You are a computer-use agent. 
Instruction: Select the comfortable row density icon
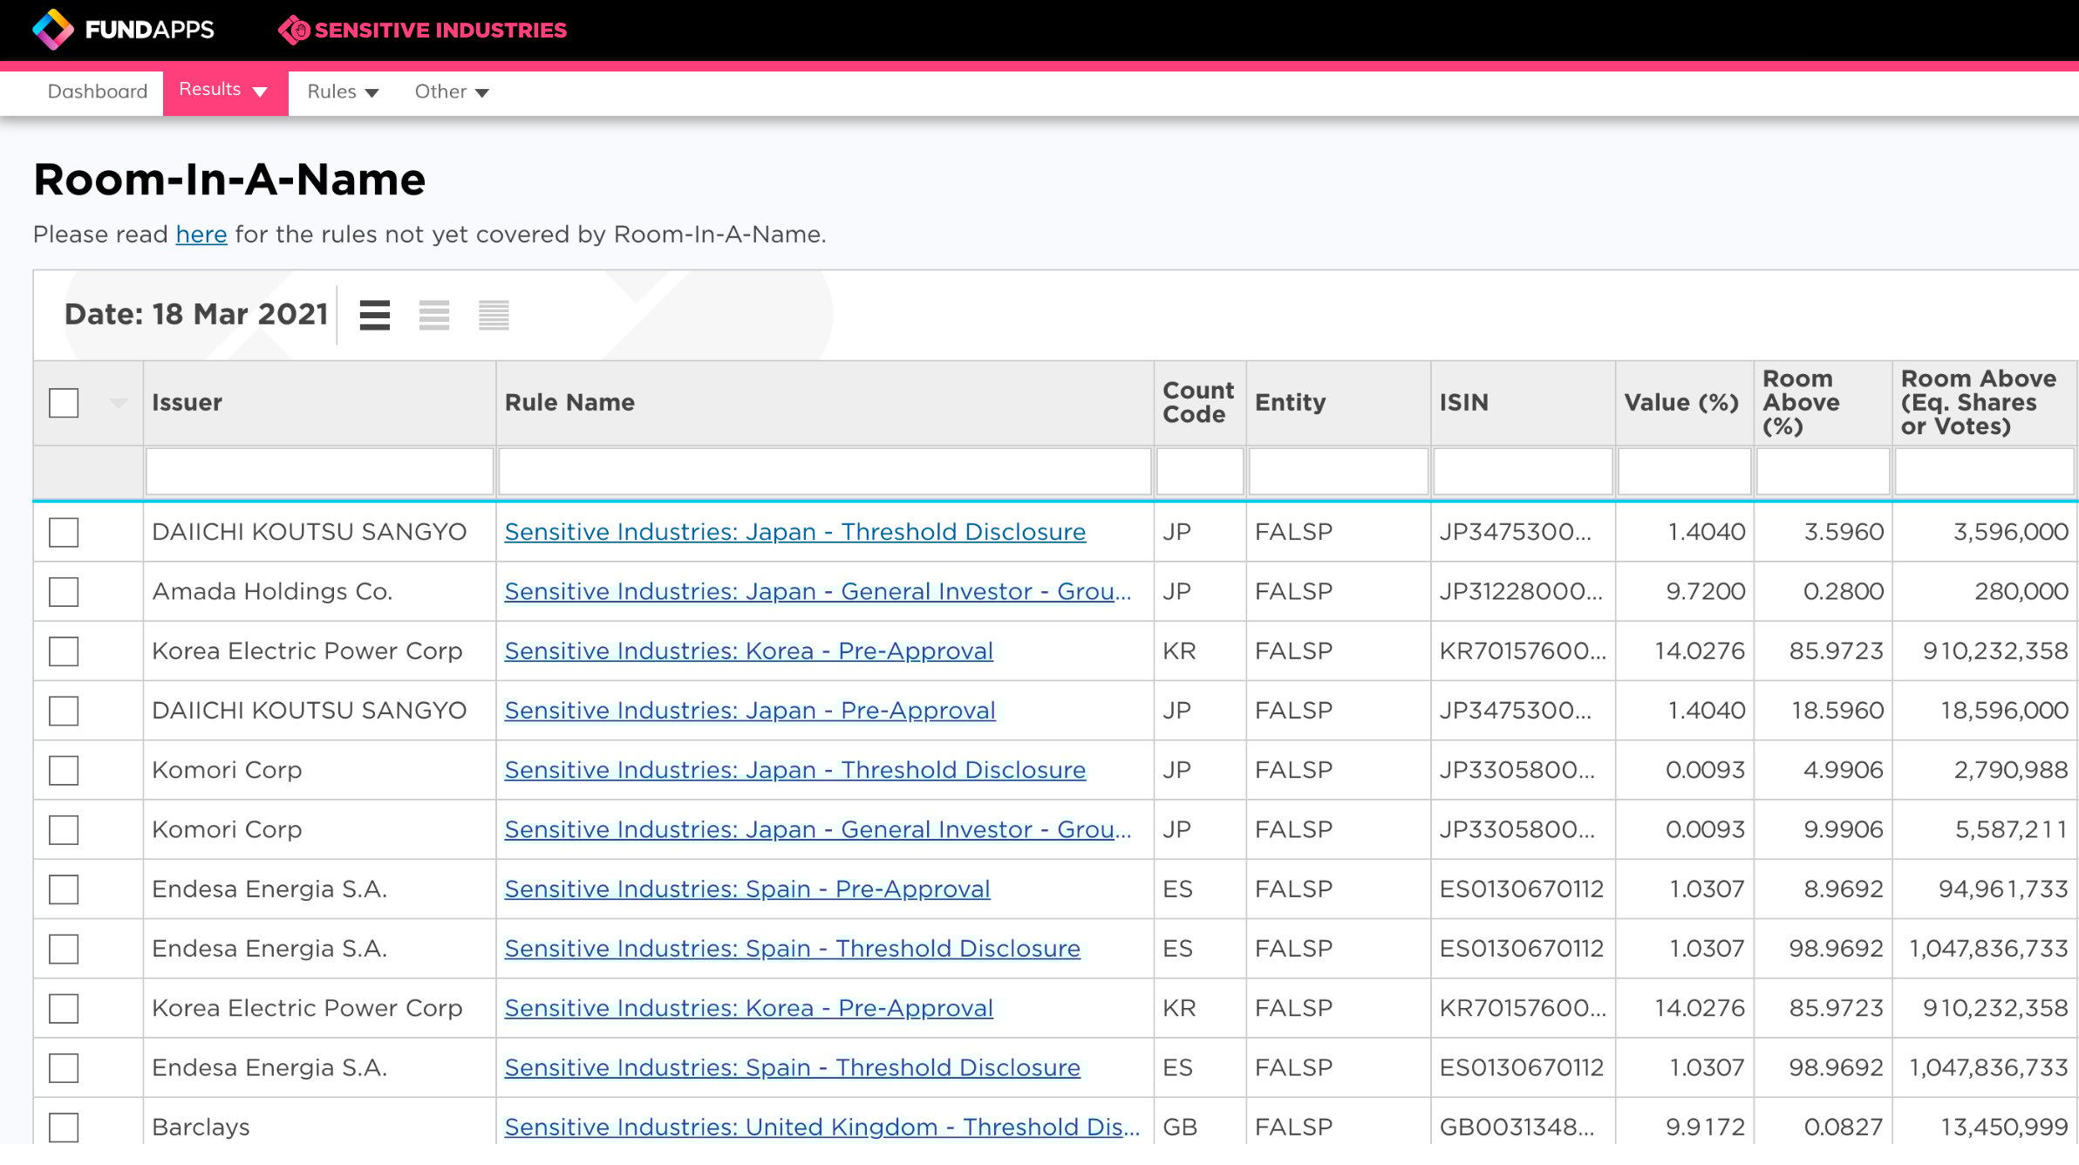click(x=375, y=315)
